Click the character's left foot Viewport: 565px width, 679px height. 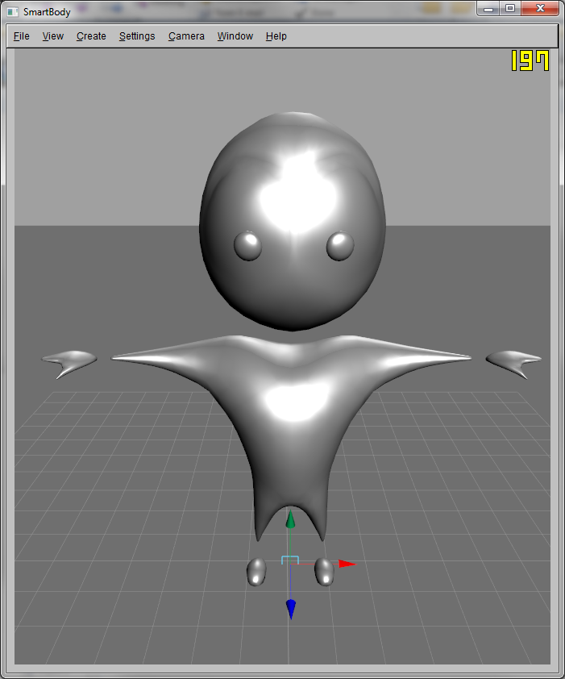coord(256,572)
